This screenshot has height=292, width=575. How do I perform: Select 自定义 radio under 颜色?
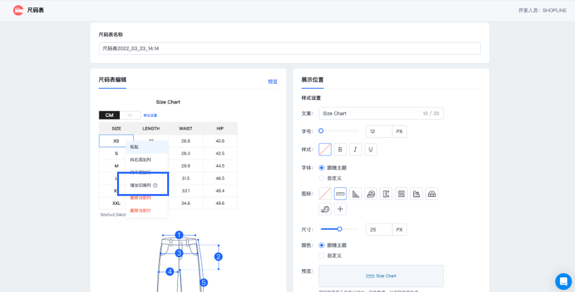click(x=321, y=255)
